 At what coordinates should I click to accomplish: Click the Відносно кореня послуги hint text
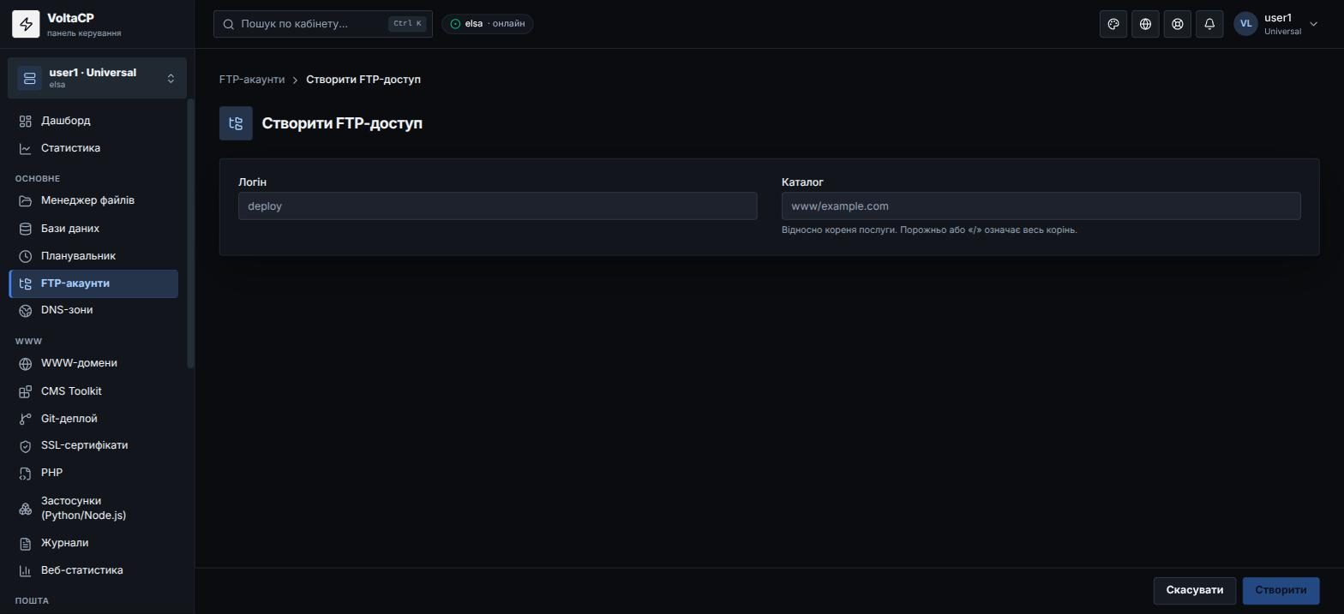click(x=929, y=230)
